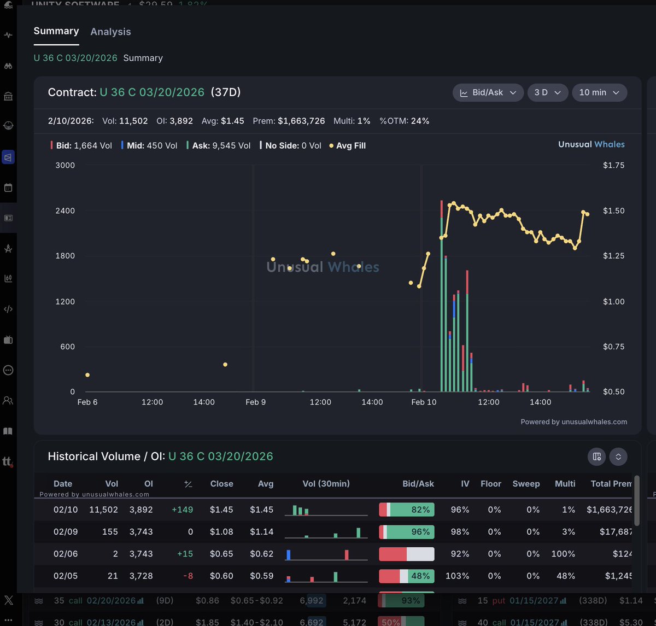Click the 82% bid/ask bar in 02/10 row

(407, 510)
